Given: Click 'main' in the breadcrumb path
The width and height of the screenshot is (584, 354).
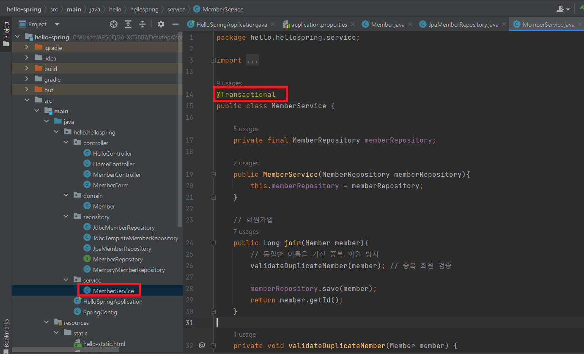Looking at the screenshot, I should [x=74, y=9].
